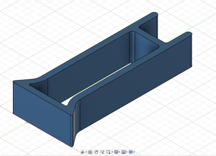The image size is (216, 156).
Task: Click the Look At icon
Action: (x=90, y=152)
